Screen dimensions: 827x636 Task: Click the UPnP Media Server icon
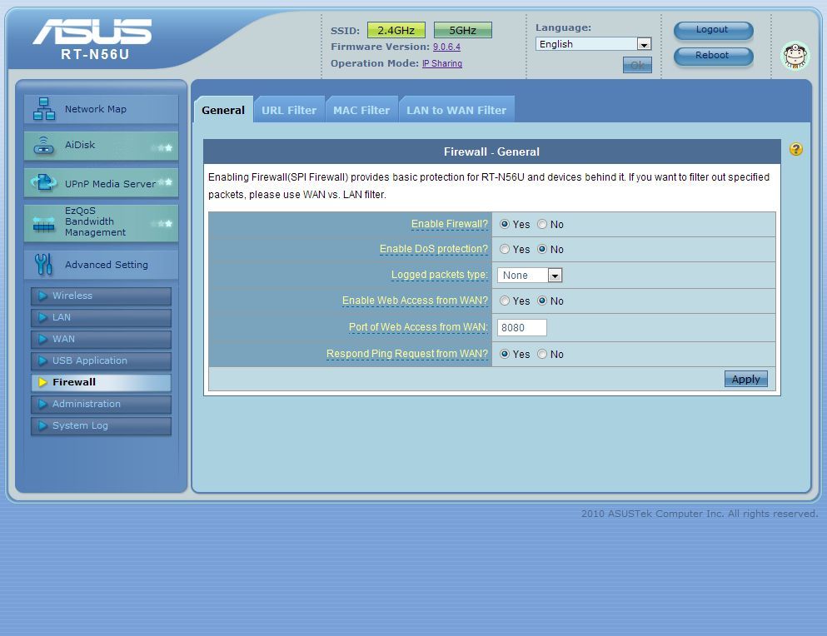[43, 182]
